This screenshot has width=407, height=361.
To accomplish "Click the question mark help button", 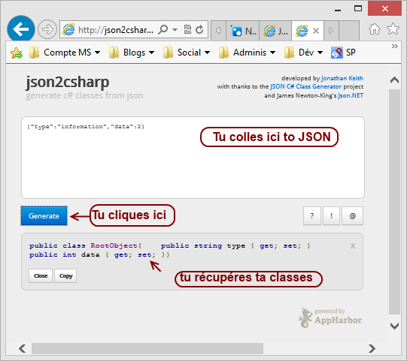I will pyautogui.click(x=312, y=215).
